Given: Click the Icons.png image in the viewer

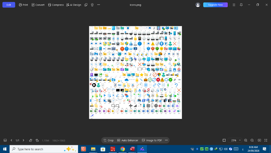Looking at the screenshot, I should (x=135, y=72).
